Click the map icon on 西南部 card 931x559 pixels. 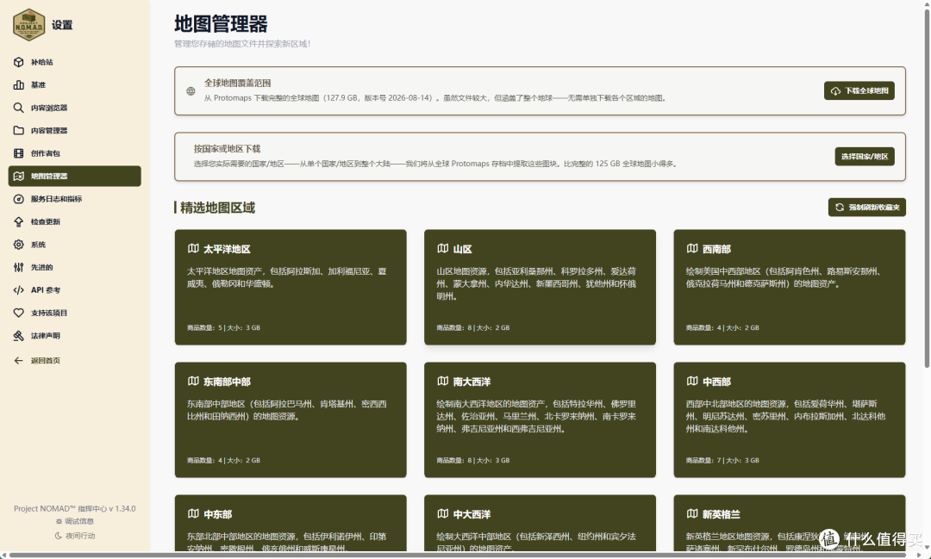point(691,249)
